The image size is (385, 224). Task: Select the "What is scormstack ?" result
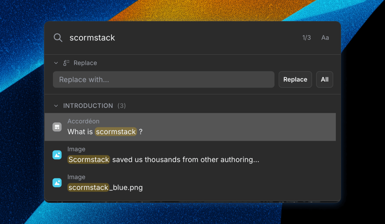click(x=190, y=127)
